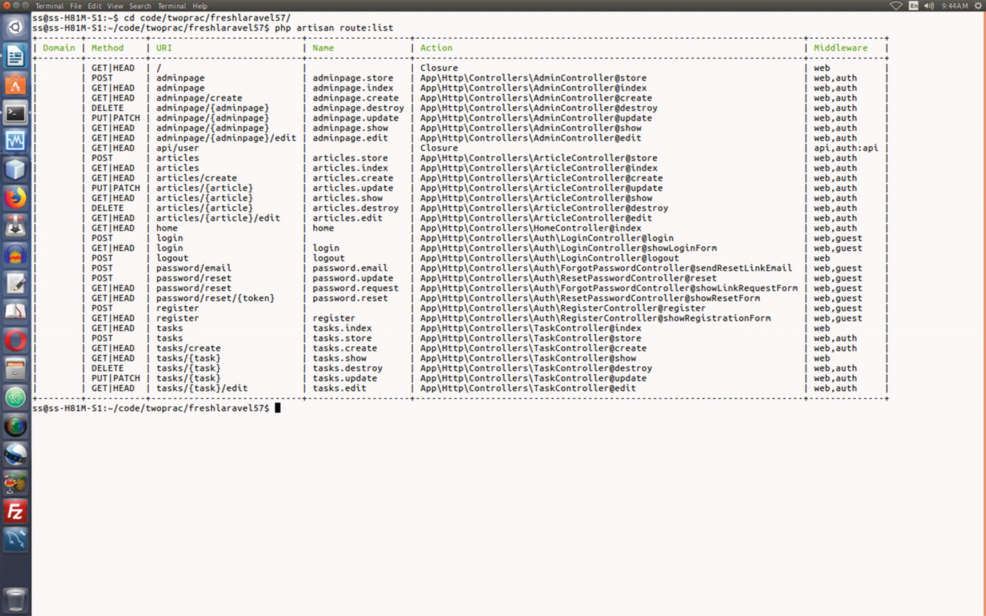Open the Trash in the dock
Viewport: 986px width, 616px height.
click(15, 600)
